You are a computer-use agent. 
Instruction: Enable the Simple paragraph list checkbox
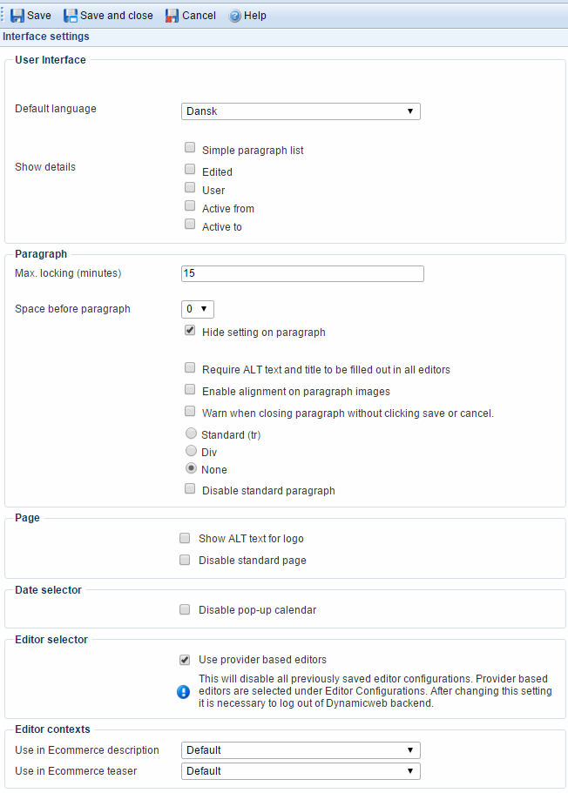click(x=190, y=149)
